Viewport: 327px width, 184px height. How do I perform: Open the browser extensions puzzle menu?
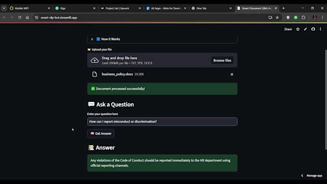click(303, 17)
